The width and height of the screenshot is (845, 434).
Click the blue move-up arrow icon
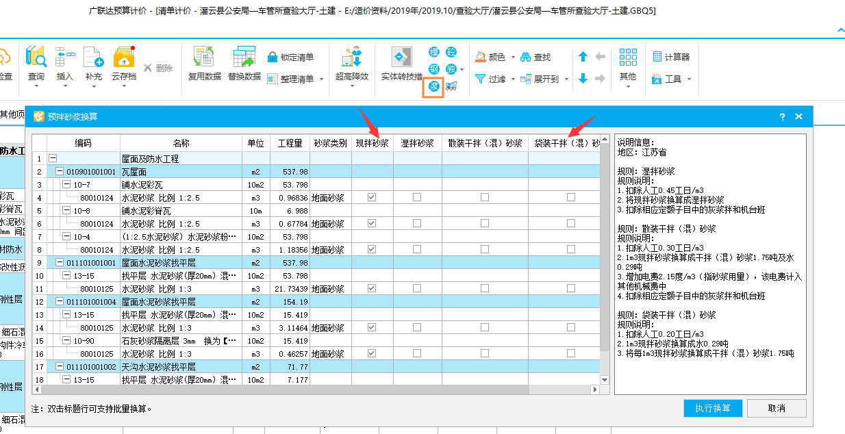pyautogui.click(x=583, y=57)
